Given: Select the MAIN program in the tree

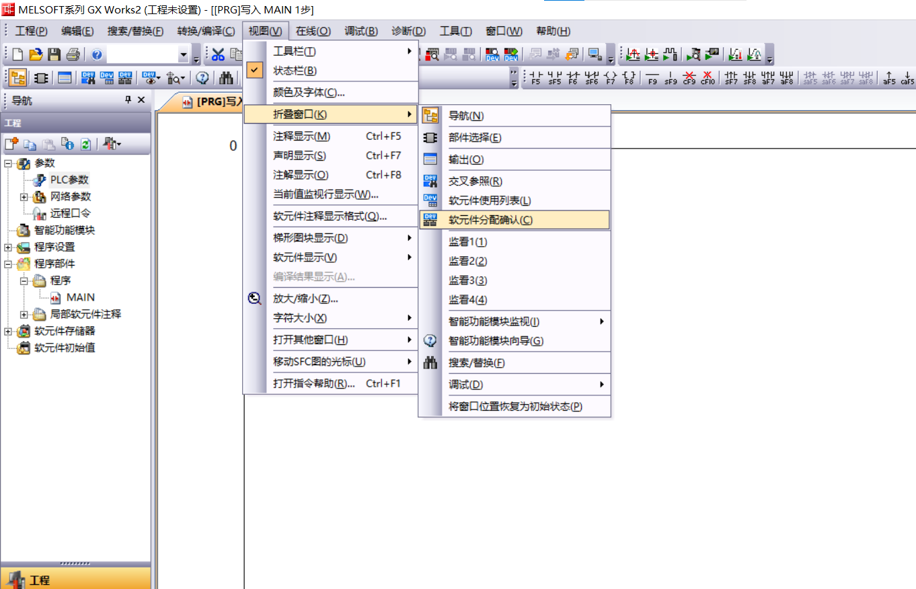Looking at the screenshot, I should (80, 297).
